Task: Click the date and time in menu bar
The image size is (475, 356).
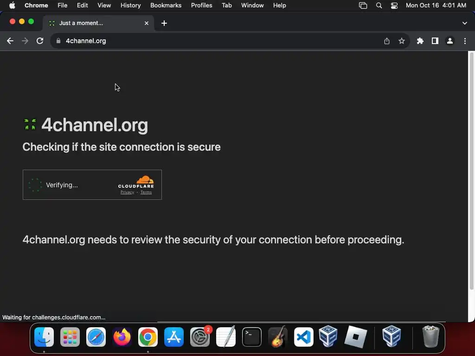Action: pyautogui.click(x=436, y=6)
